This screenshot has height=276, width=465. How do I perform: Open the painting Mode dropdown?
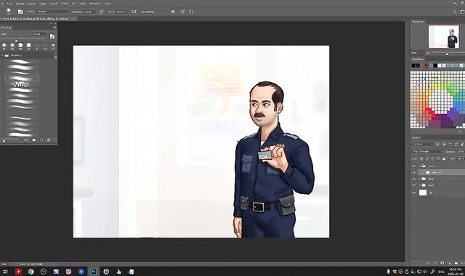click(x=52, y=12)
